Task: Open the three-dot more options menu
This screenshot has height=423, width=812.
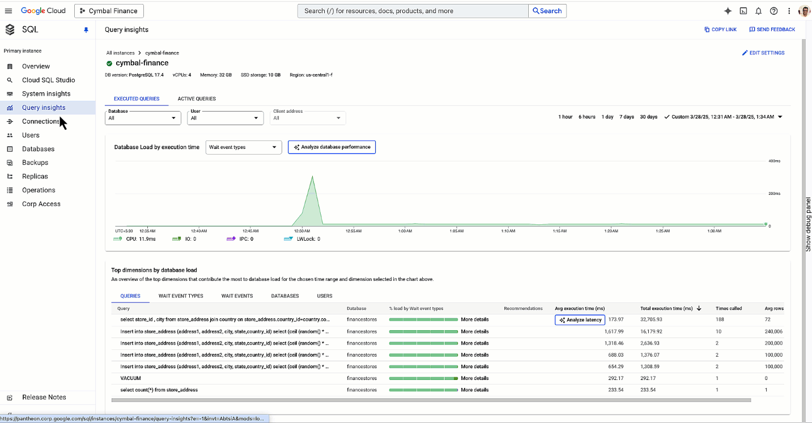Action: point(789,11)
